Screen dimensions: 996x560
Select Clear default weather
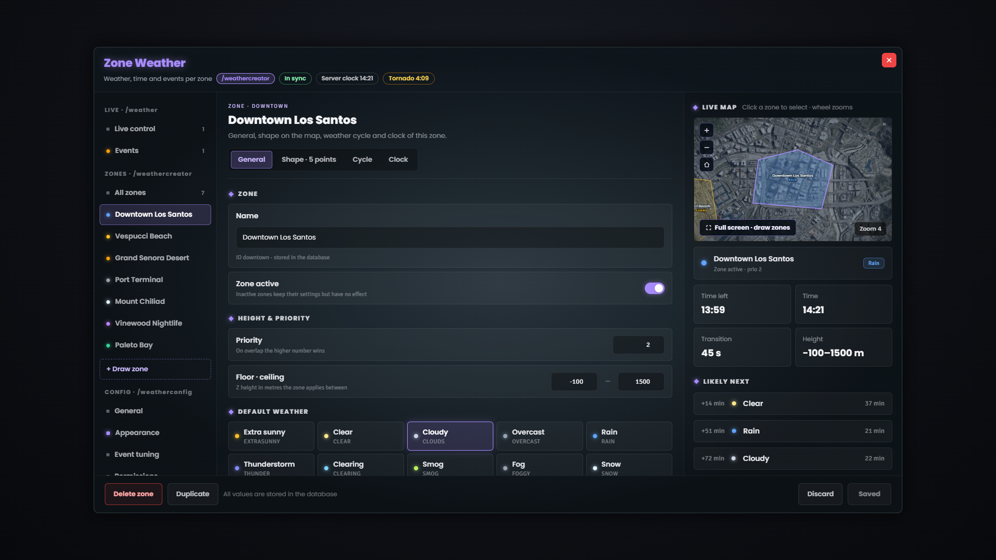[x=361, y=436]
